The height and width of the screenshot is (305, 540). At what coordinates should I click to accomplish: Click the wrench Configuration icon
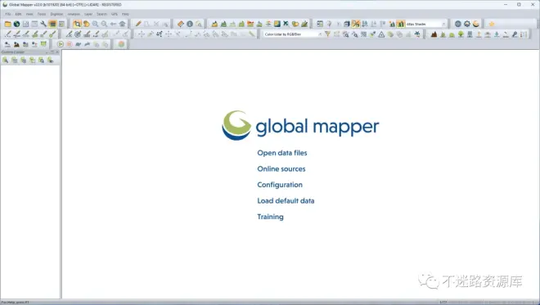(43, 24)
